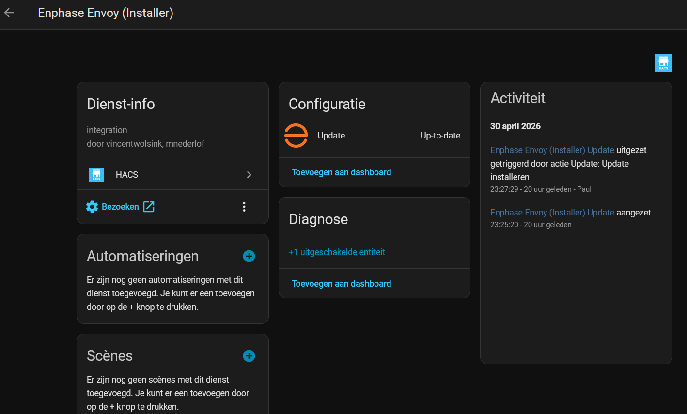Click the timestamp 23:25:20 activity line
The height and width of the screenshot is (414, 687).
[531, 225]
